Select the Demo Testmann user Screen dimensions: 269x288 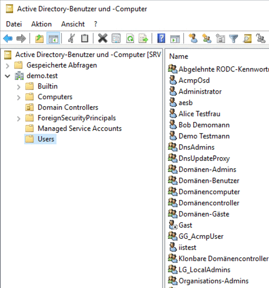click(204, 136)
